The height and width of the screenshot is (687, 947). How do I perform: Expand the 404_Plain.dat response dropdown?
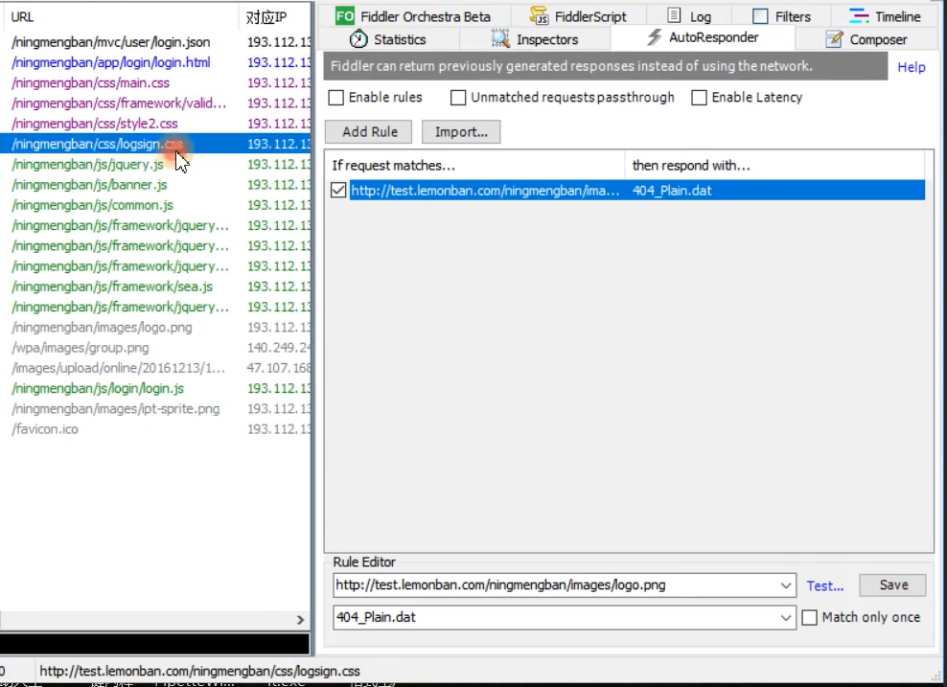785,617
